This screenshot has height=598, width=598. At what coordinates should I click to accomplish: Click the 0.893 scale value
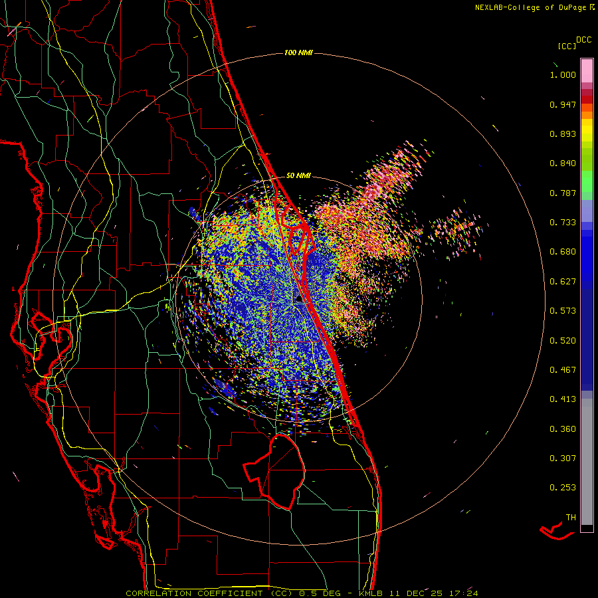click(563, 134)
